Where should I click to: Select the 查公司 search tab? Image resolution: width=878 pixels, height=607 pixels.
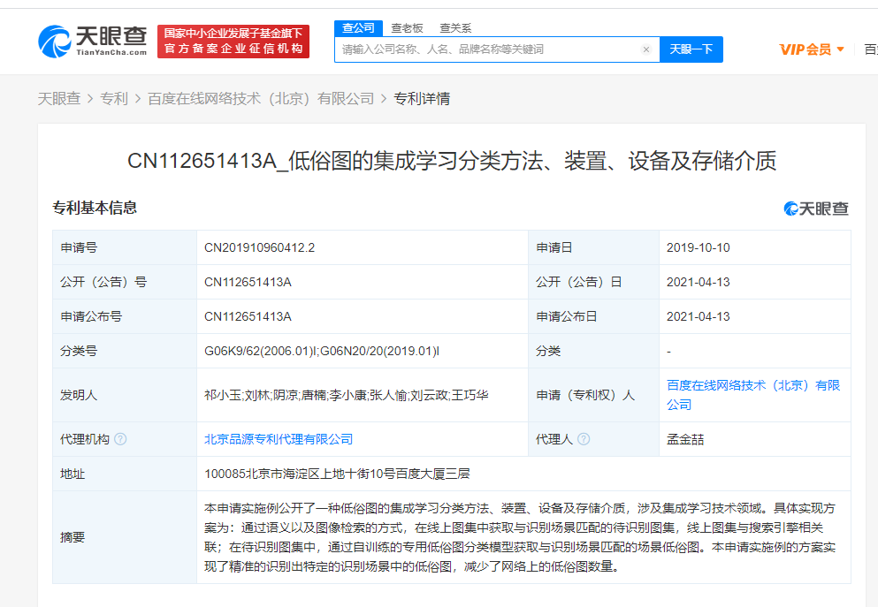358,28
